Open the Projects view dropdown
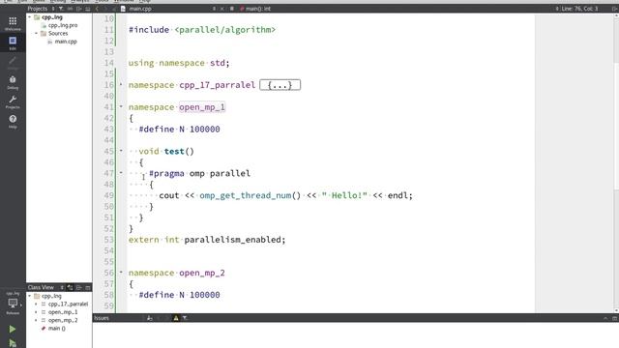This screenshot has height=348, width=619. tap(53, 9)
